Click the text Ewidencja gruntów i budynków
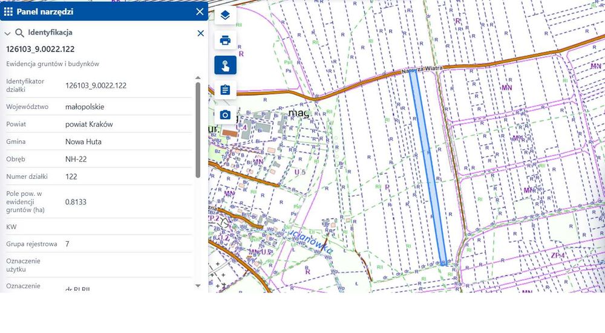The width and height of the screenshot is (605, 333). [53, 64]
